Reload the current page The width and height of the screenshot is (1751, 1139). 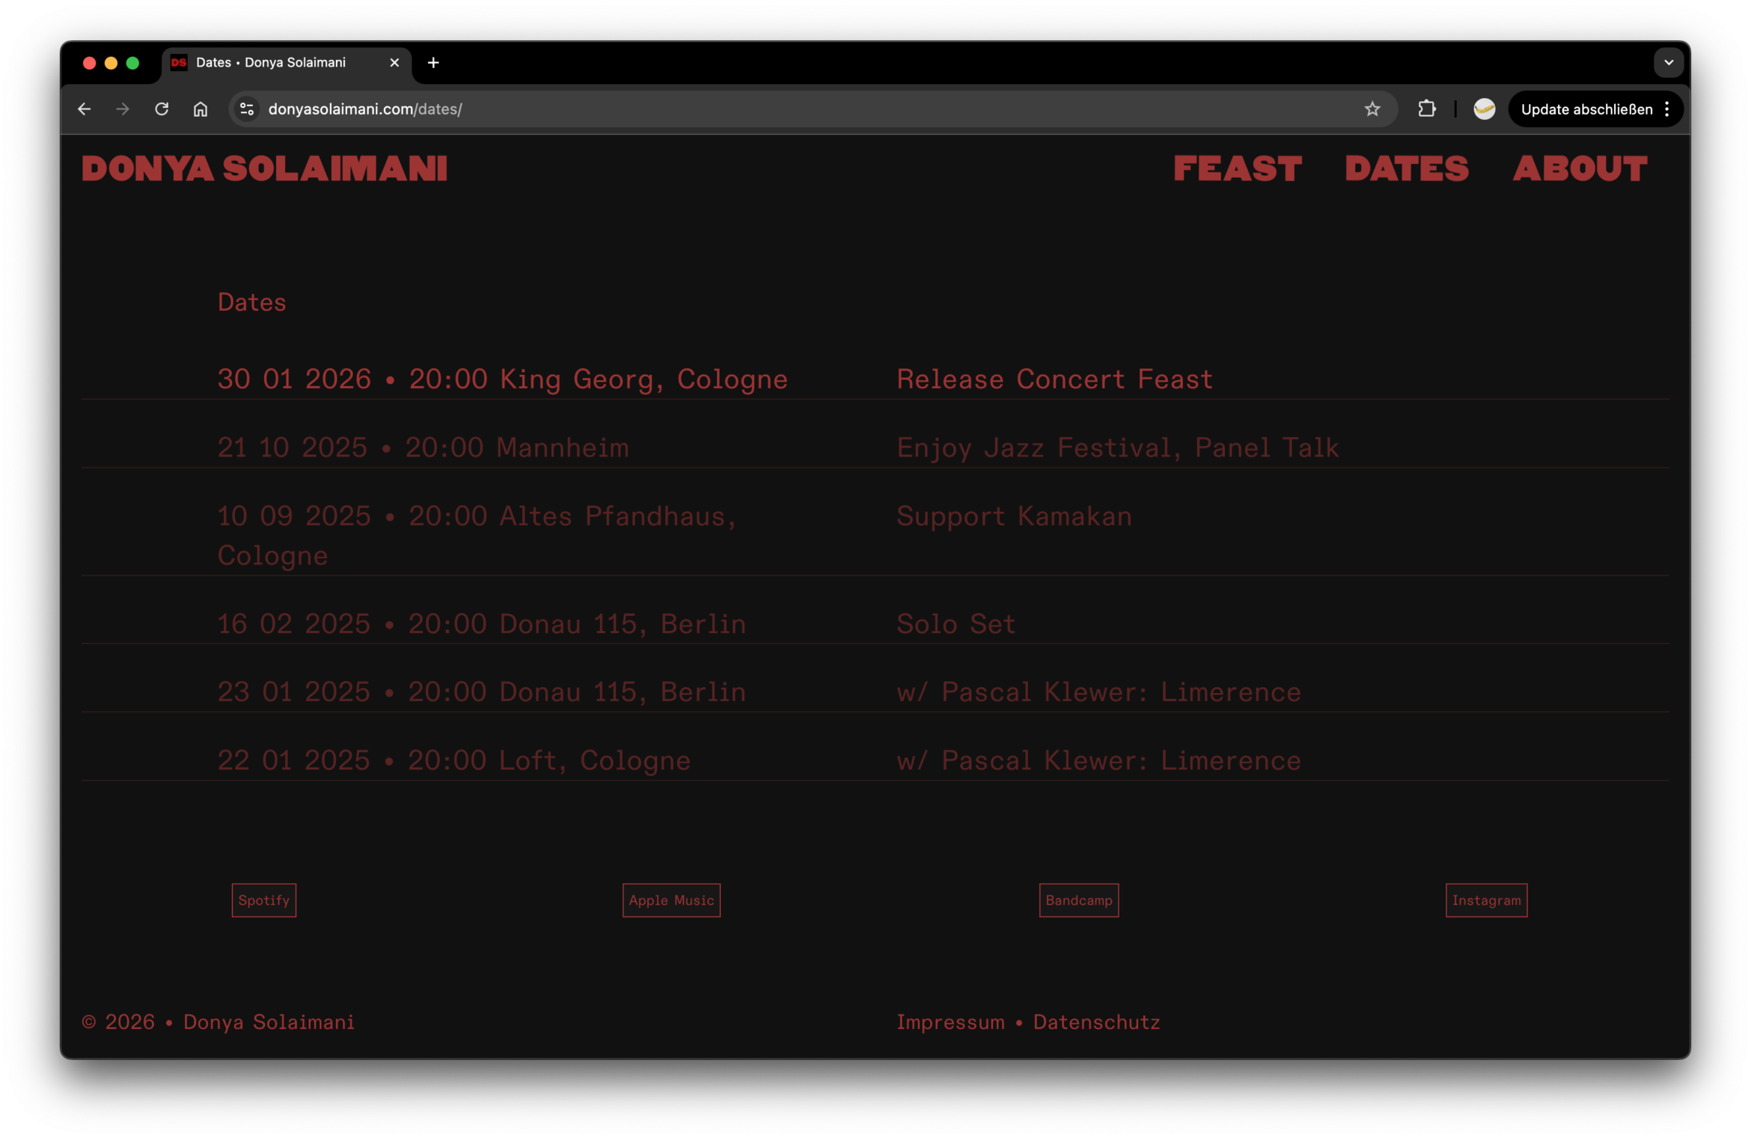161,109
